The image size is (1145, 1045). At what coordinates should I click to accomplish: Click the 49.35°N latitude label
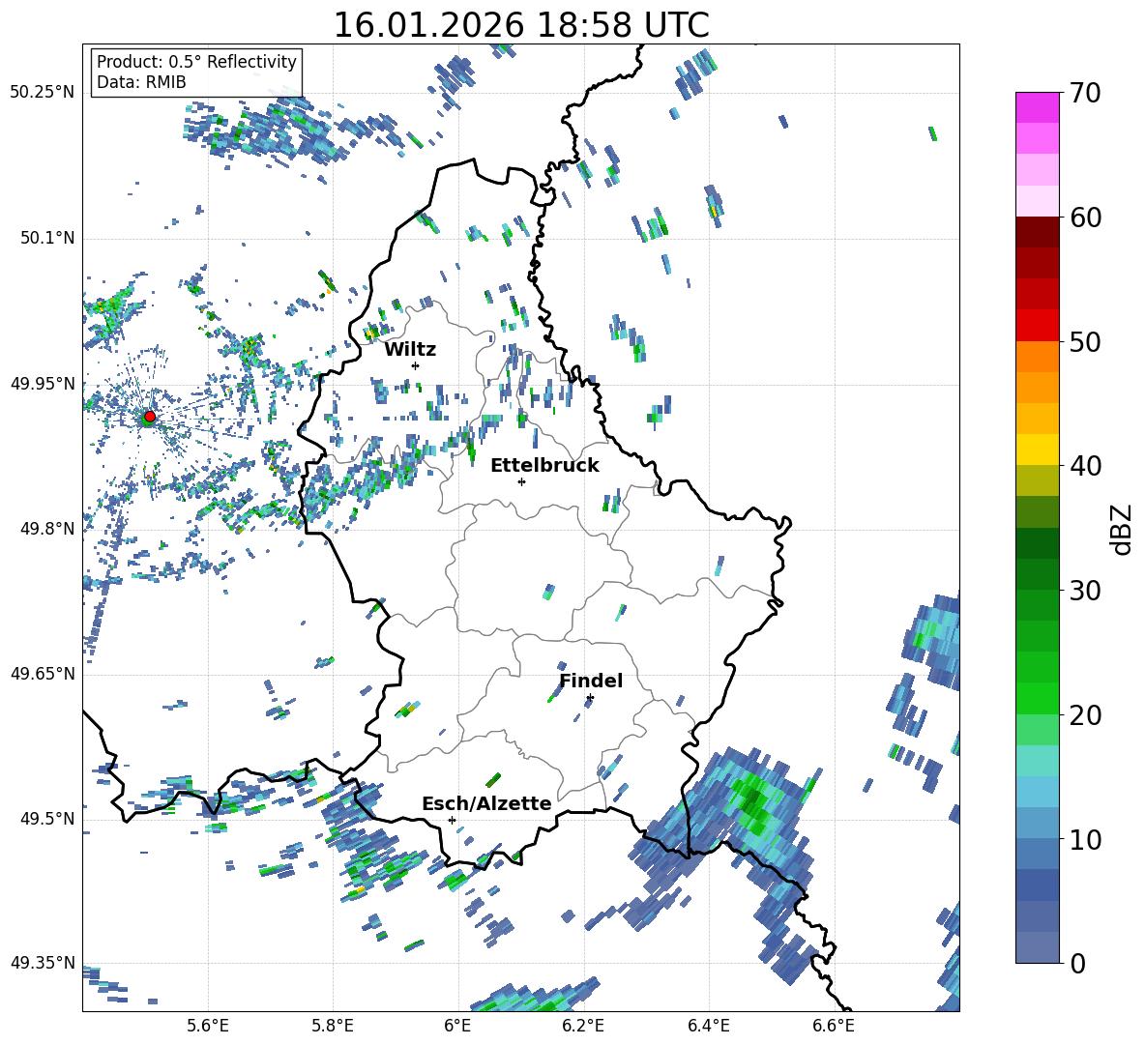point(43,963)
